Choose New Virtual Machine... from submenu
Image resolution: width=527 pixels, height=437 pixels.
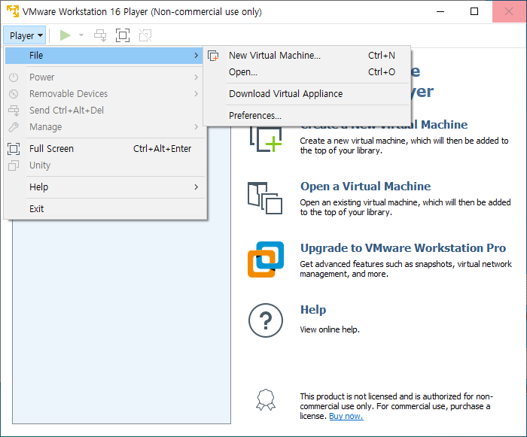[307, 56]
